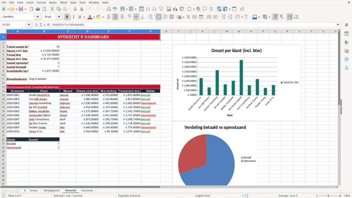Image resolution: width=352 pixels, height=198 pixels.
Task: Click the Copy icon
Action: point(58,9)
